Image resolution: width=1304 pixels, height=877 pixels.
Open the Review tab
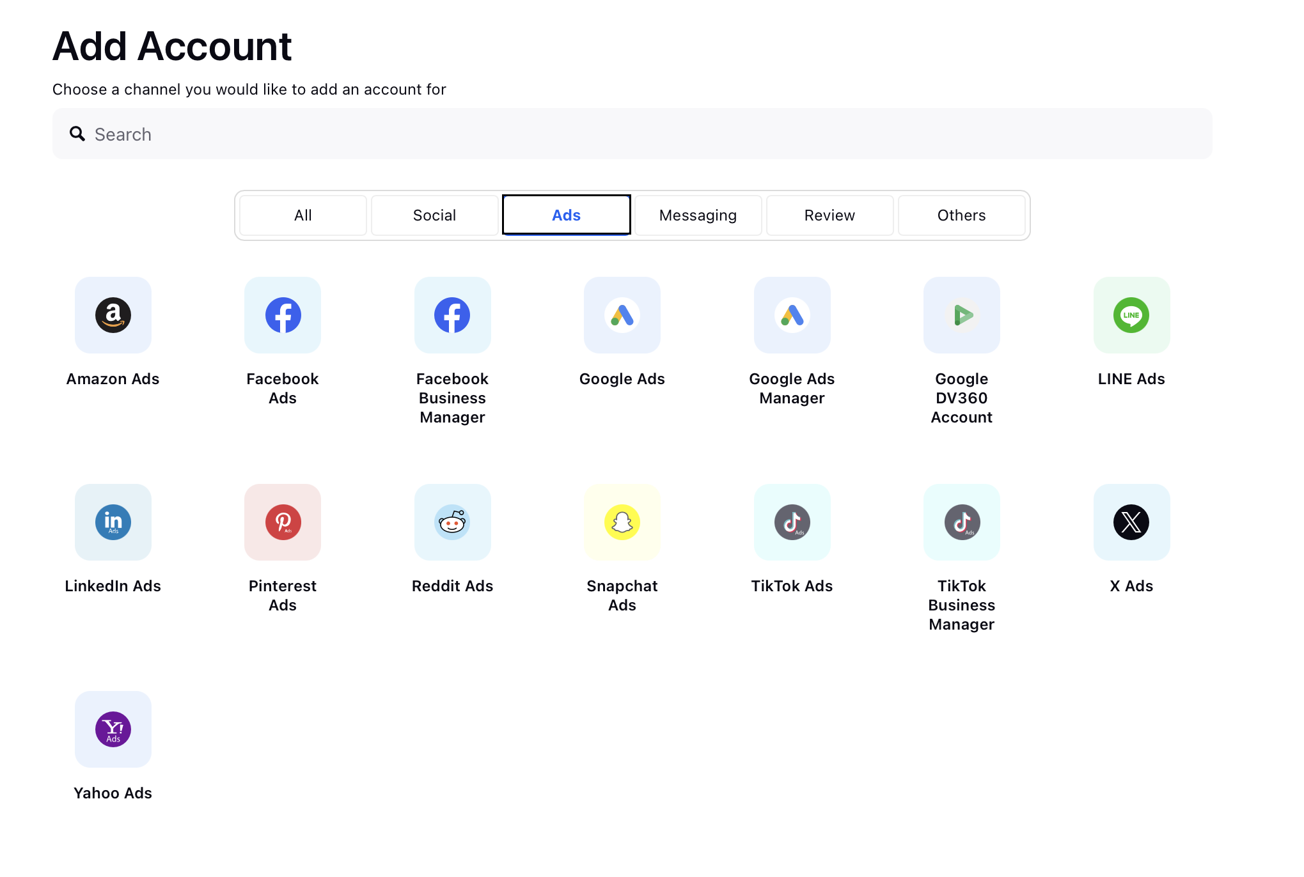tap(830, 215)
